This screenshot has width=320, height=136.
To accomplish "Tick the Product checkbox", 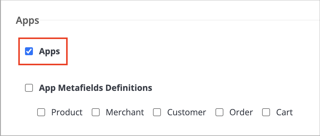I will pos(41,112).
